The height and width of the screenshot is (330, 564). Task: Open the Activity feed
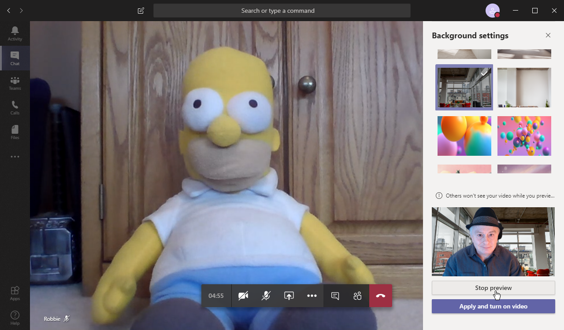15,33
